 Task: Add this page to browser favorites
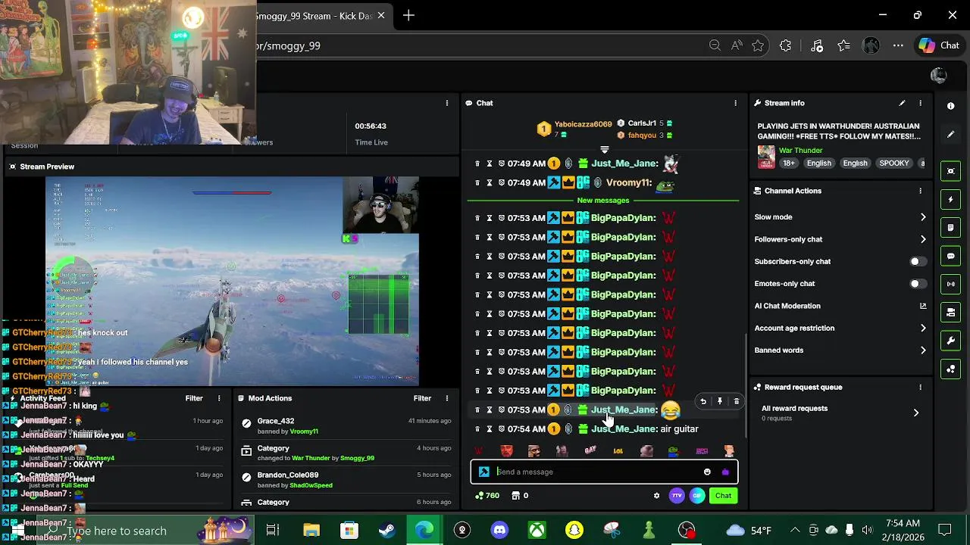pyautogui.click(x=758, y=45)
